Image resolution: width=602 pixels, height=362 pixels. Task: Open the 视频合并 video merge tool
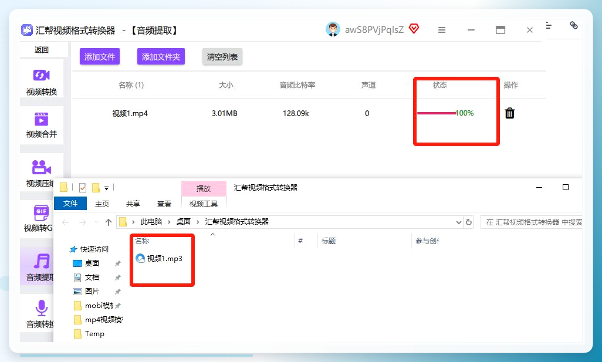pyautogui.click(x=42, y=125)
